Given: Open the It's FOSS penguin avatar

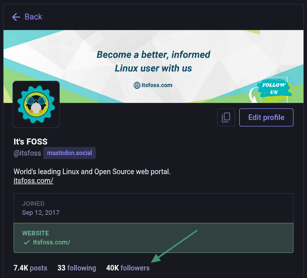Looking at the screenshot, I should (x=36, y=104).
